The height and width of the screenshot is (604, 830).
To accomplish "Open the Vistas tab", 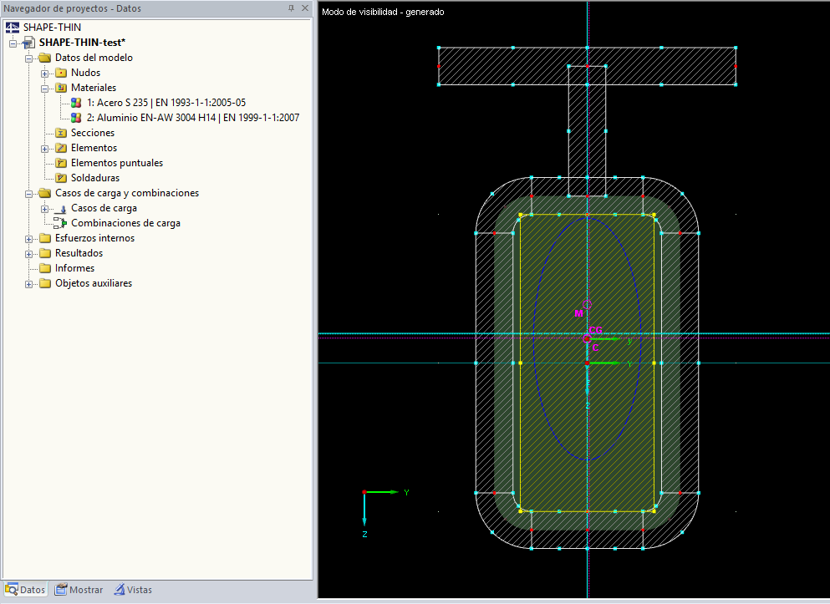I will [x=133, y=590].
